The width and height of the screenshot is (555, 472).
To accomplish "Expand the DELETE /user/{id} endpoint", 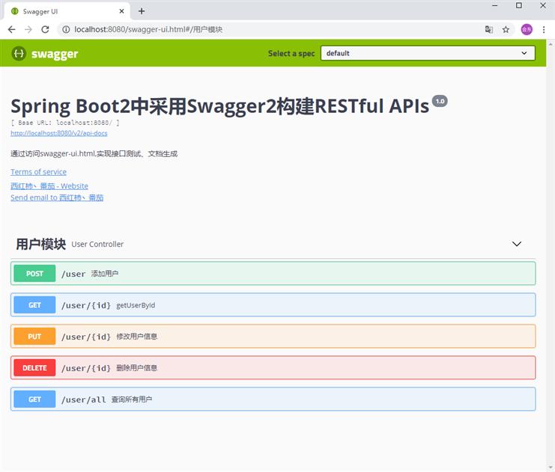I will point(273,368).
